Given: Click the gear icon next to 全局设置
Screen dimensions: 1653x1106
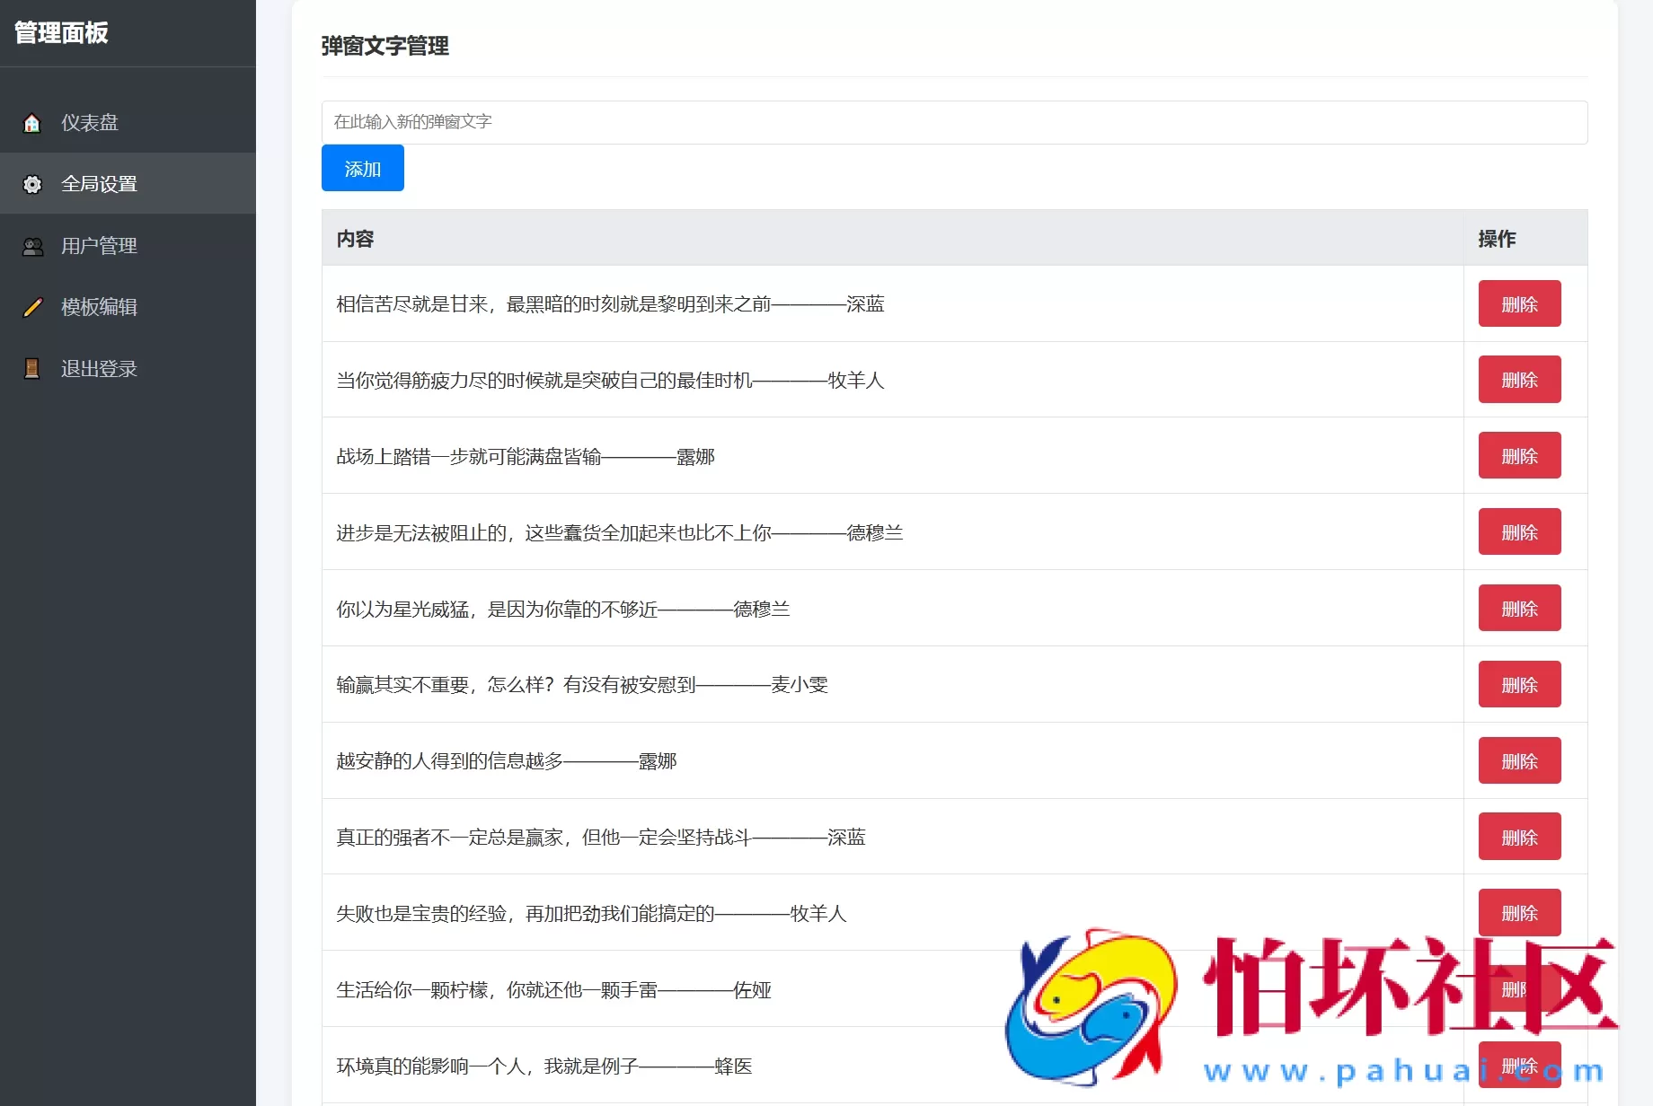Looking at the screenshot, I should tap(32, 183).
